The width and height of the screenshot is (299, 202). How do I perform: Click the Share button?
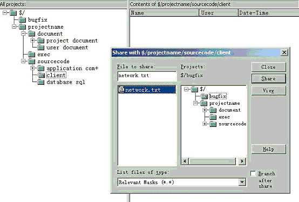[x=268, y=79]
